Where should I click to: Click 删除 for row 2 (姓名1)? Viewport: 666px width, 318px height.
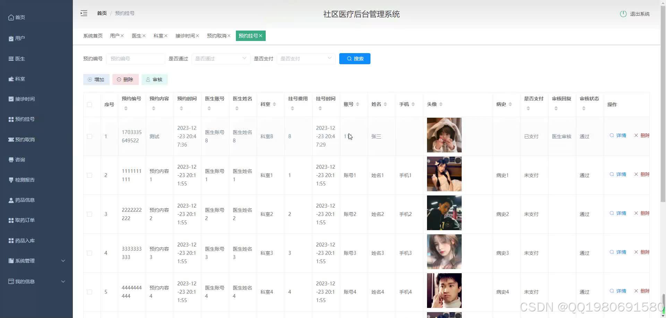642,174
